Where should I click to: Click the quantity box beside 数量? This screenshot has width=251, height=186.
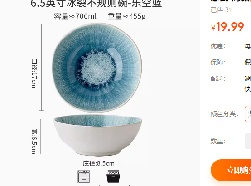pyautogui.click(x=248, y=141)
